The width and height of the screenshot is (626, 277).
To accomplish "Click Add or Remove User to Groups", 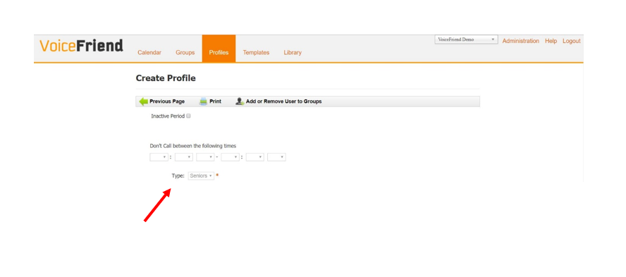I will coord(283,101).
